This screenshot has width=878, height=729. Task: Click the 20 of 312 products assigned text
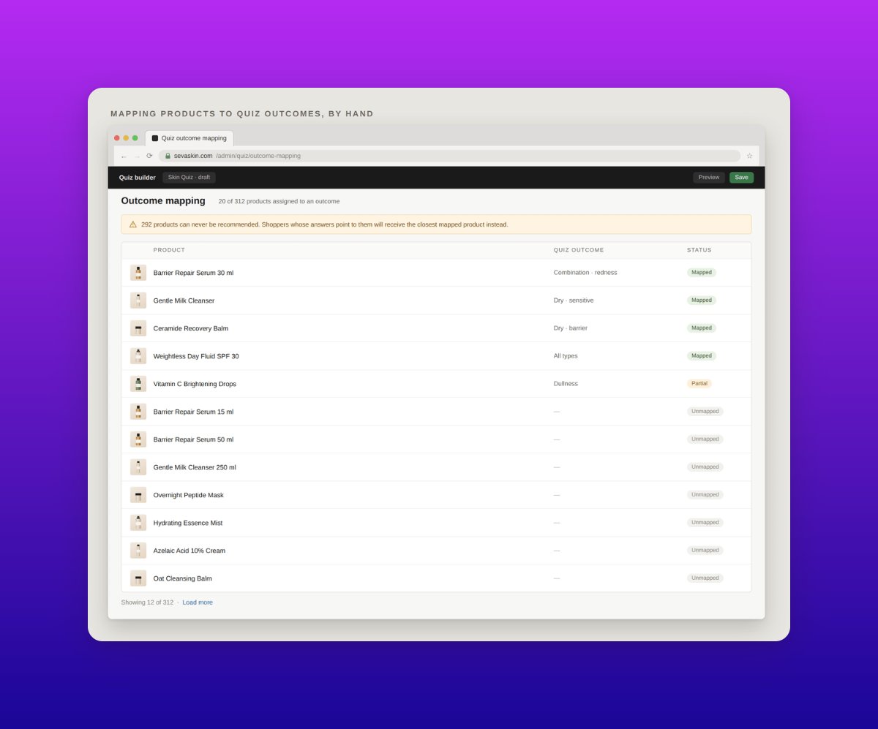pyautogui.click(x=279, y=202)
